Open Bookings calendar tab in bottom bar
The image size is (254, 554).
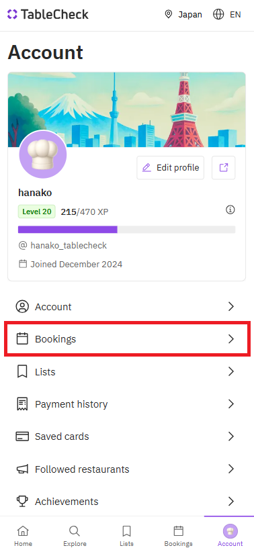[178, 536]
